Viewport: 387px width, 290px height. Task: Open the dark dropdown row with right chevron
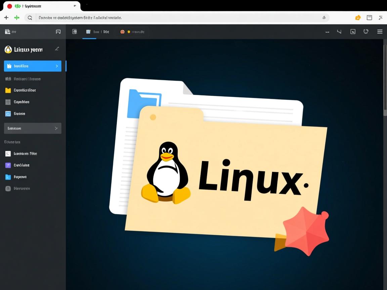[x=32, y=128]
